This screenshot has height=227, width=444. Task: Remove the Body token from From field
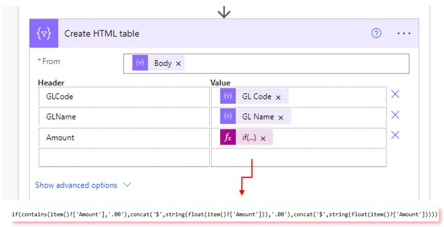click(178, 64)
